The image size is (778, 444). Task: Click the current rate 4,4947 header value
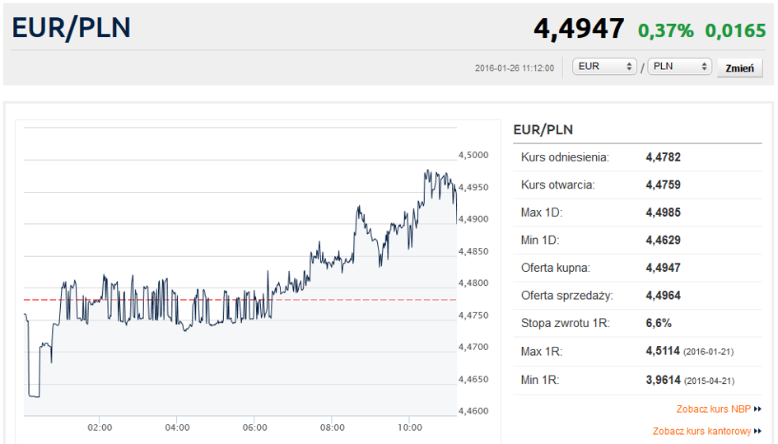click(579, 28)
